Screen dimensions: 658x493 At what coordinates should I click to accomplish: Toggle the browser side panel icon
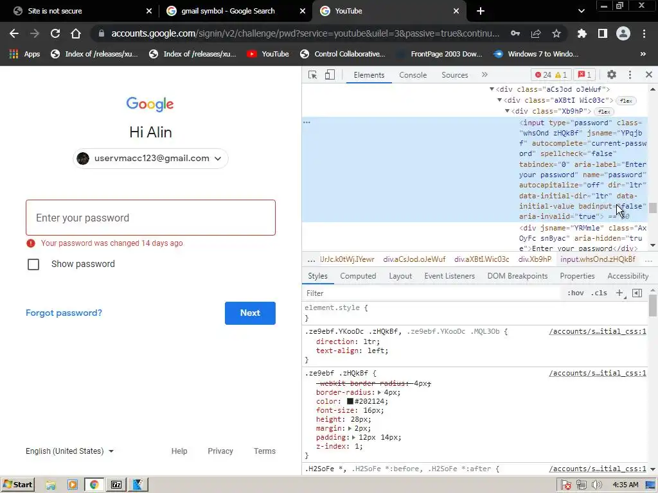click(603, 33)
